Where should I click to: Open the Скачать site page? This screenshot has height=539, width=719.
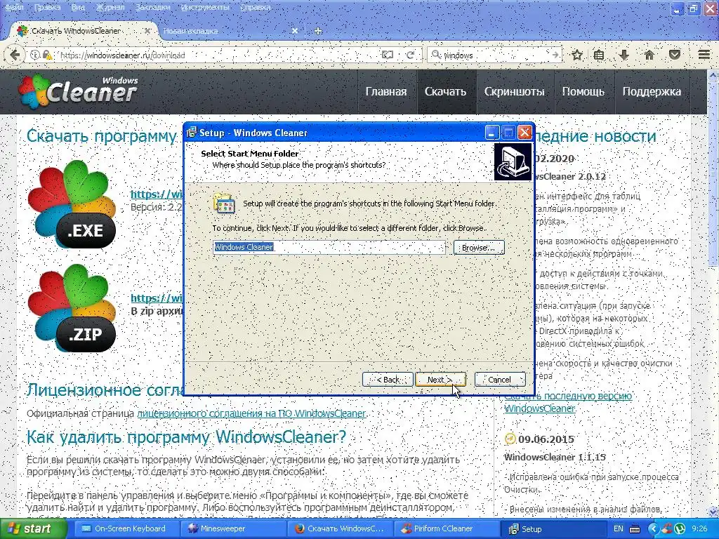click(445, 92)
